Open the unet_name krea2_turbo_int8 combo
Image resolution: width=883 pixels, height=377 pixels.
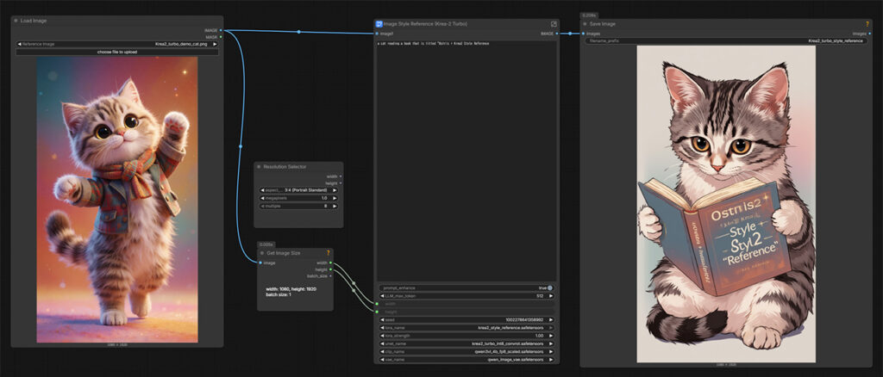(x=467, y=343)
